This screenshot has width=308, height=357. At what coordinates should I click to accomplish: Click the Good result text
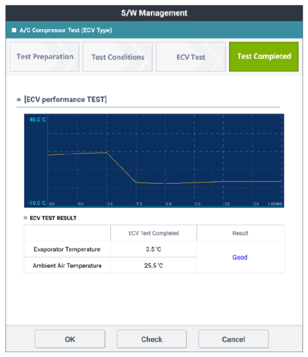[240, 257]
